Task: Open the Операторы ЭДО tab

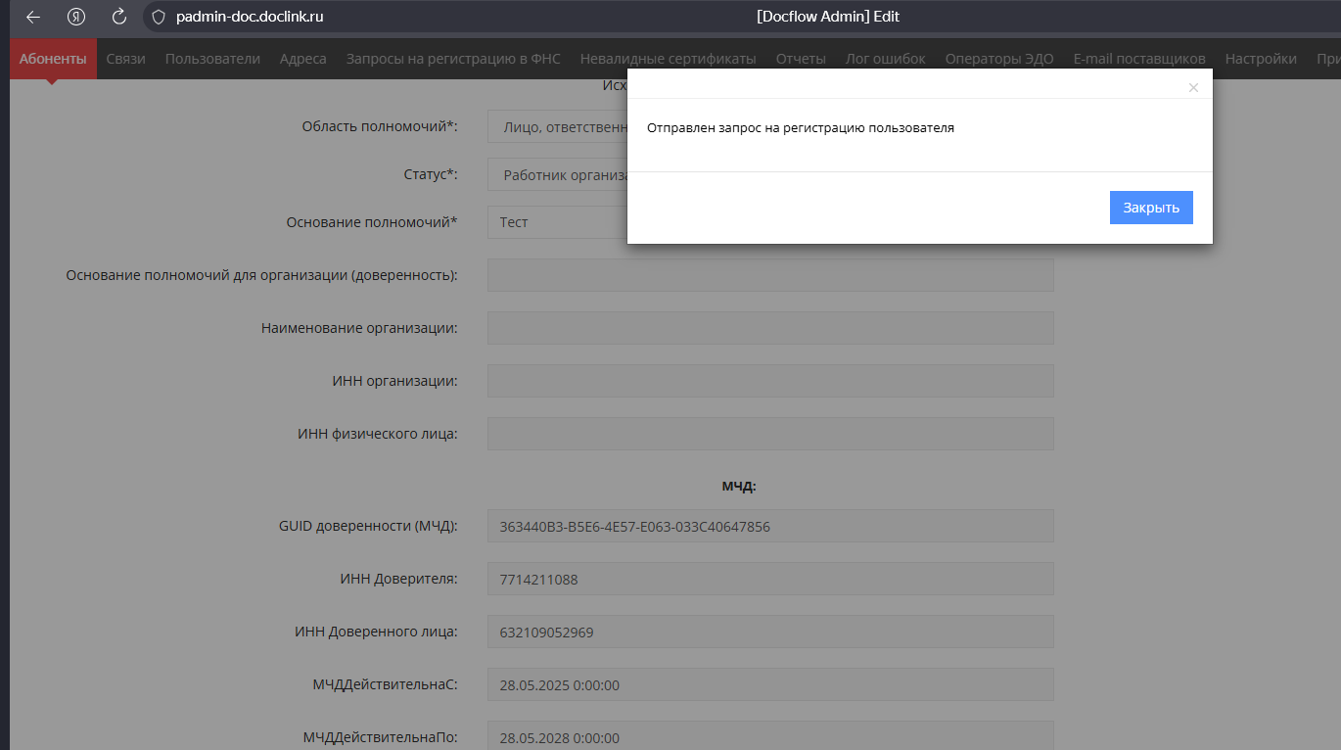Action: [x=999, y=59]
